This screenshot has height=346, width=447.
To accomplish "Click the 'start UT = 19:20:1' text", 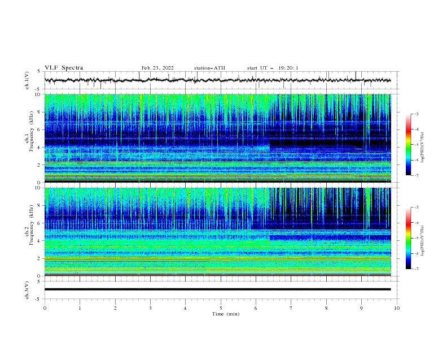I will click(x=273, y=68).
